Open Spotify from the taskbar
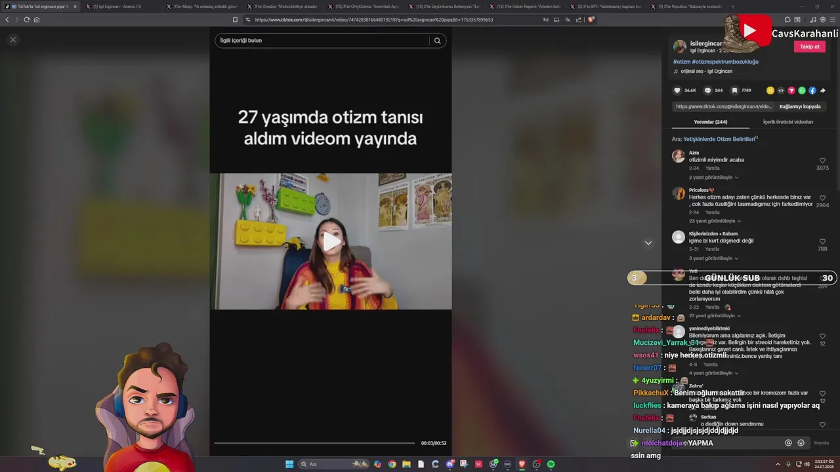Viewport: 840px width, 472px height. click(x=551, y=464)
